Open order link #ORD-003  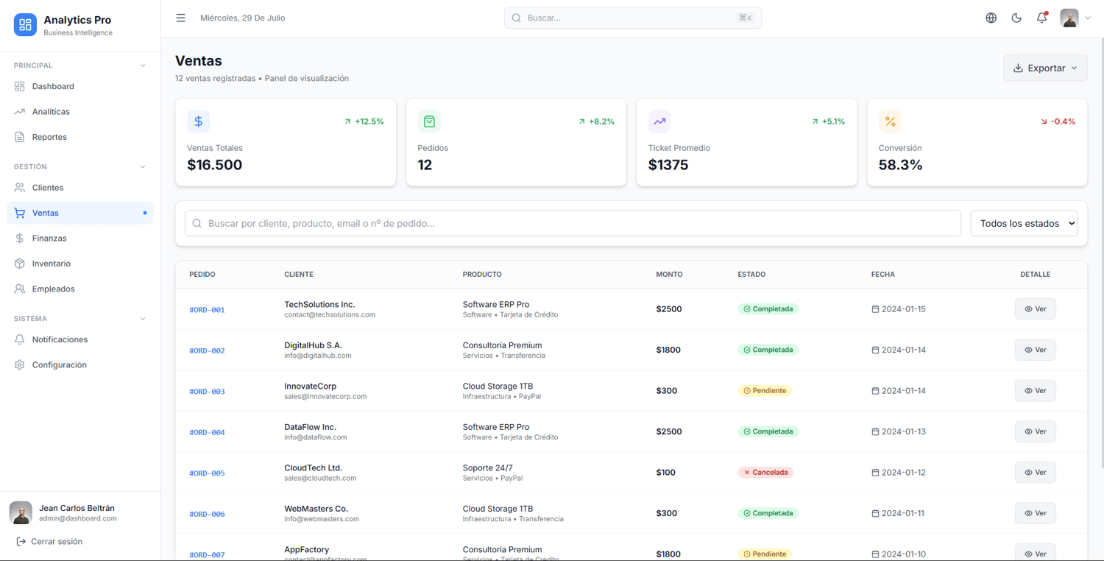pyautogui.click(x=207, y=392)
